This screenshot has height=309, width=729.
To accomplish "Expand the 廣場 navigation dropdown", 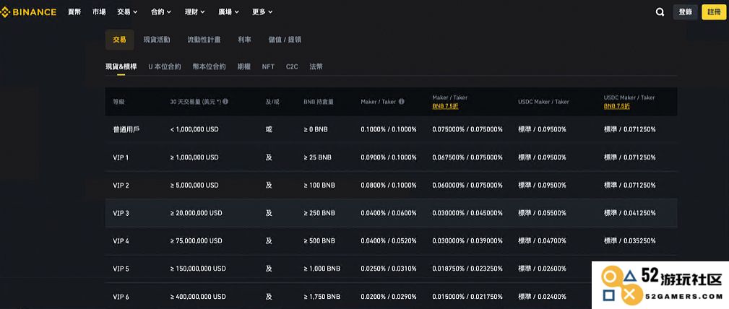I will pos(228,12).
